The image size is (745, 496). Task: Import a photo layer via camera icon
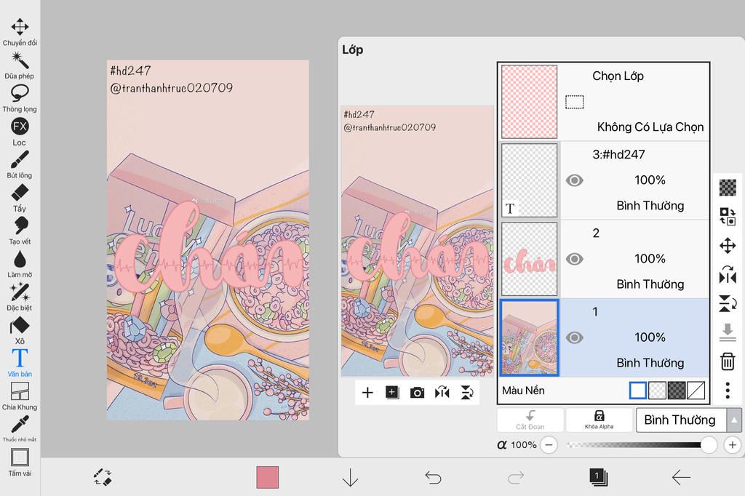(x=417, y=393)
